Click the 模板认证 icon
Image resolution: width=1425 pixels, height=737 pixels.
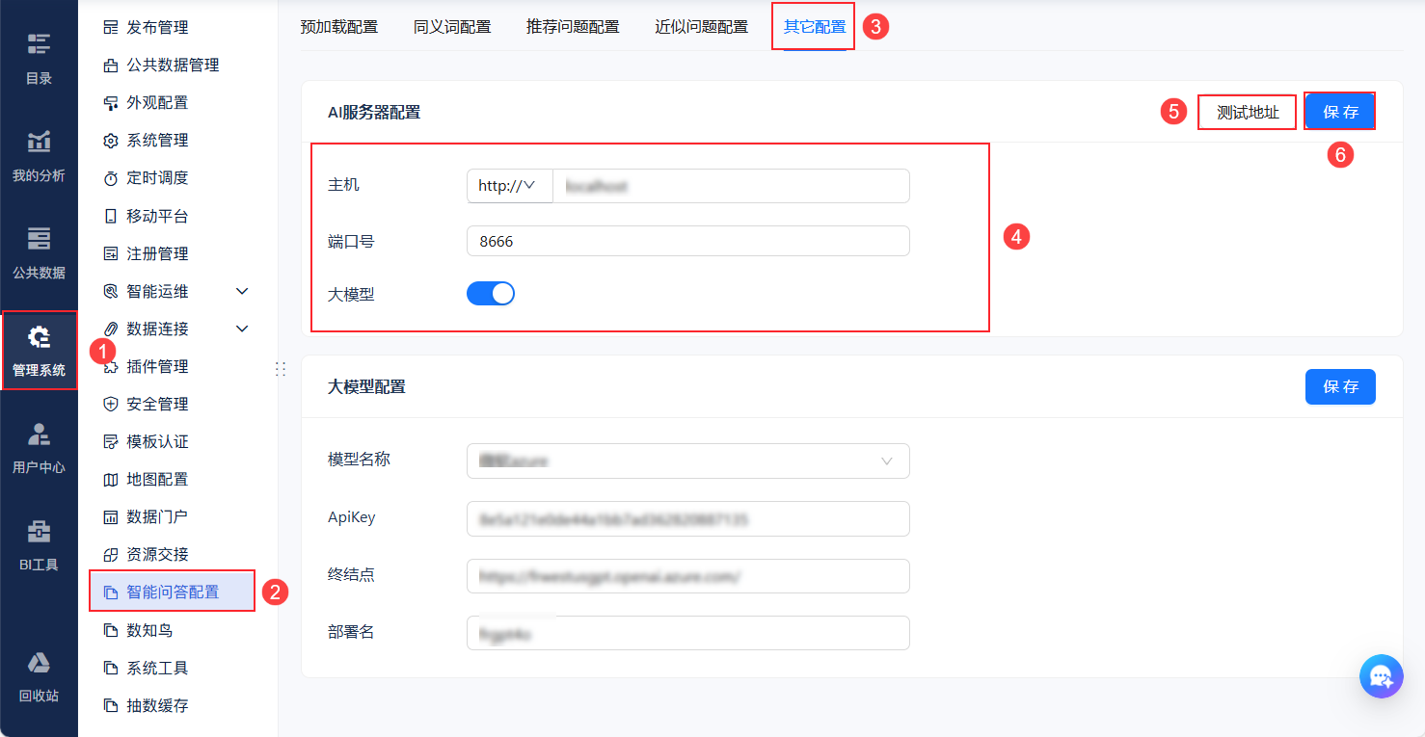pyautogui.click(x=110, y=441)
